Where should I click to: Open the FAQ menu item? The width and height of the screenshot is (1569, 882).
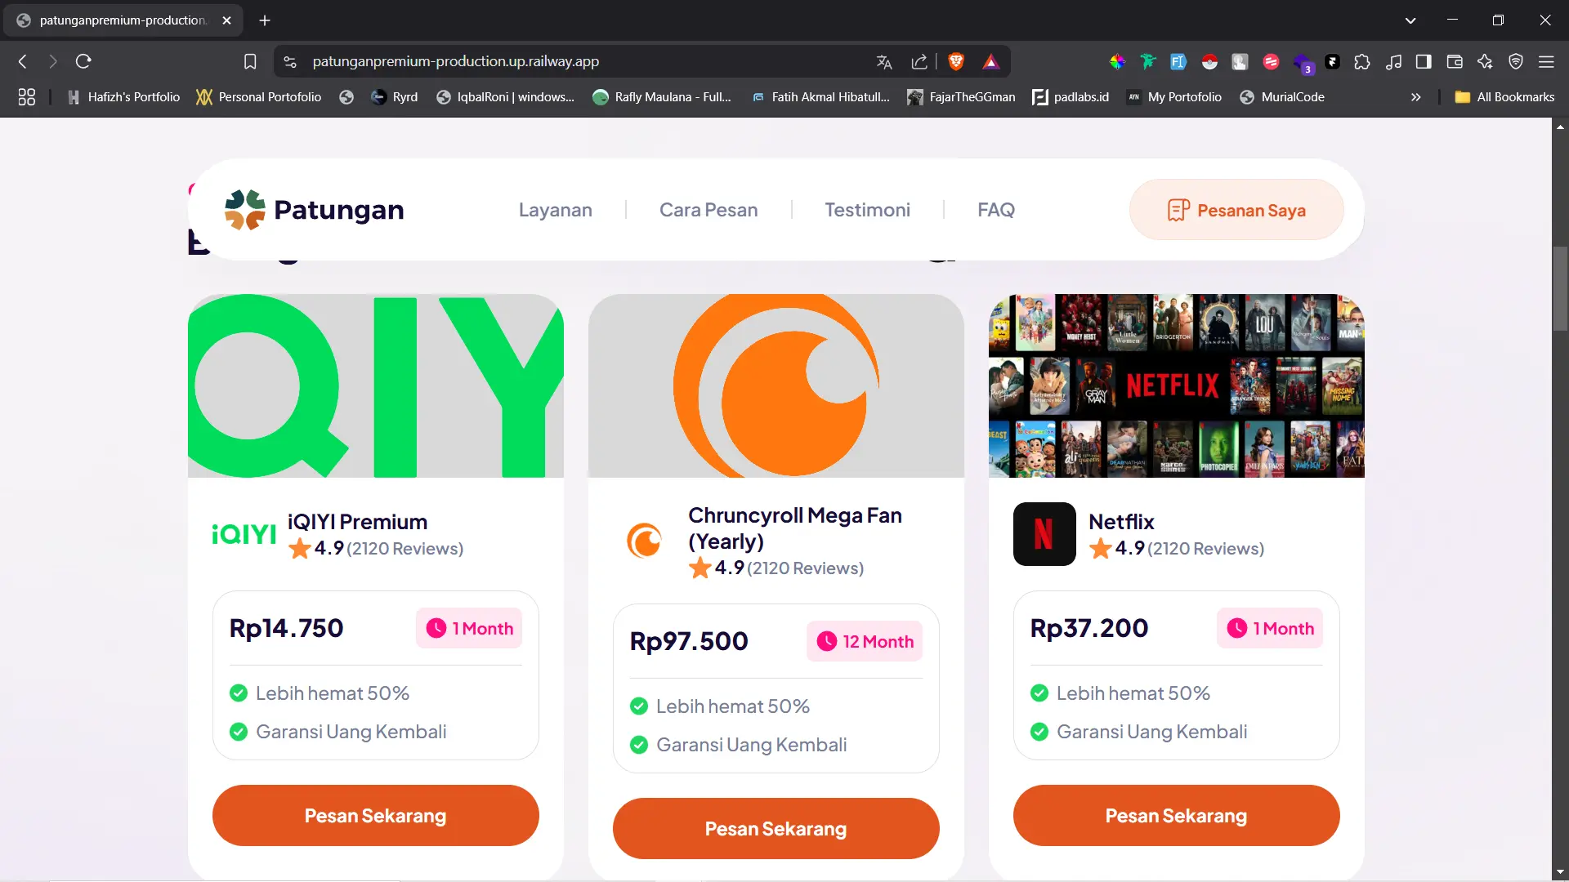pyautogui.click(x=995, y=210)
